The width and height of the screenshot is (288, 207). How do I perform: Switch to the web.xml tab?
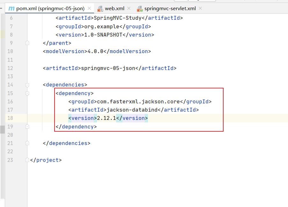pos(115,9)
